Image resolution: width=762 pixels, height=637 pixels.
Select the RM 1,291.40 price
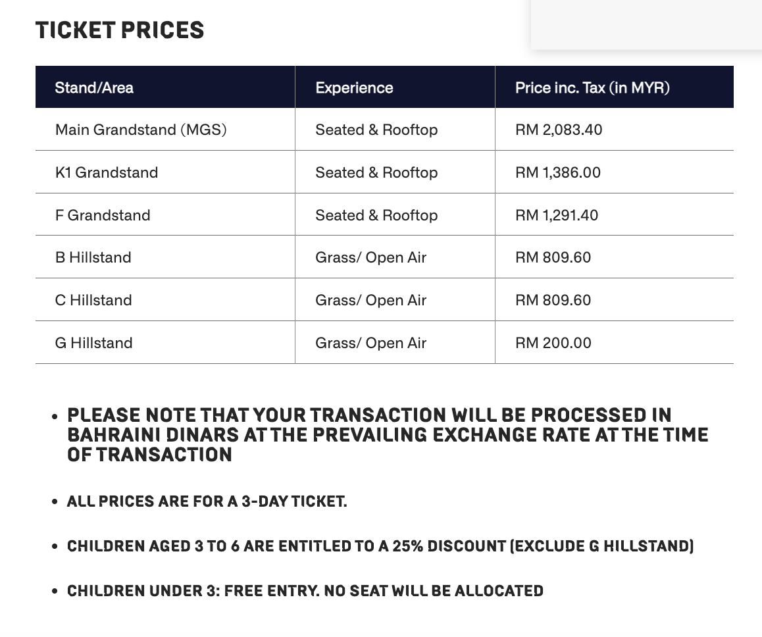557,215
